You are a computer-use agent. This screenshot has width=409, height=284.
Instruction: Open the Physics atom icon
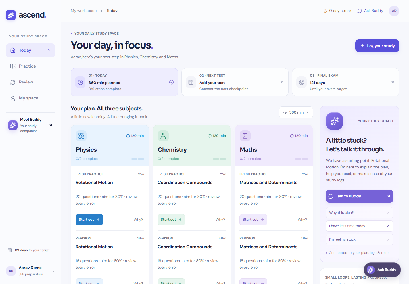(x=81, y=136)
